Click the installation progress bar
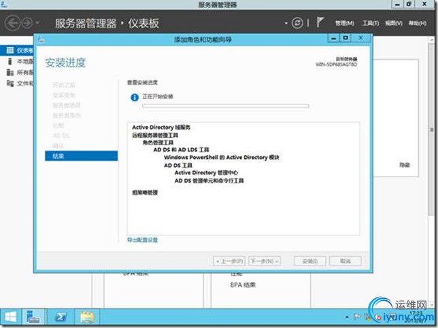This screenshot has height=328, width=438. 225,106
